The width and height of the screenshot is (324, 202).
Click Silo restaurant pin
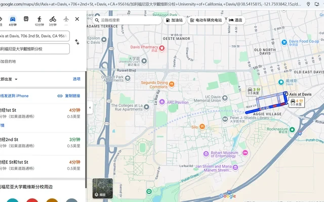[202, 127]
